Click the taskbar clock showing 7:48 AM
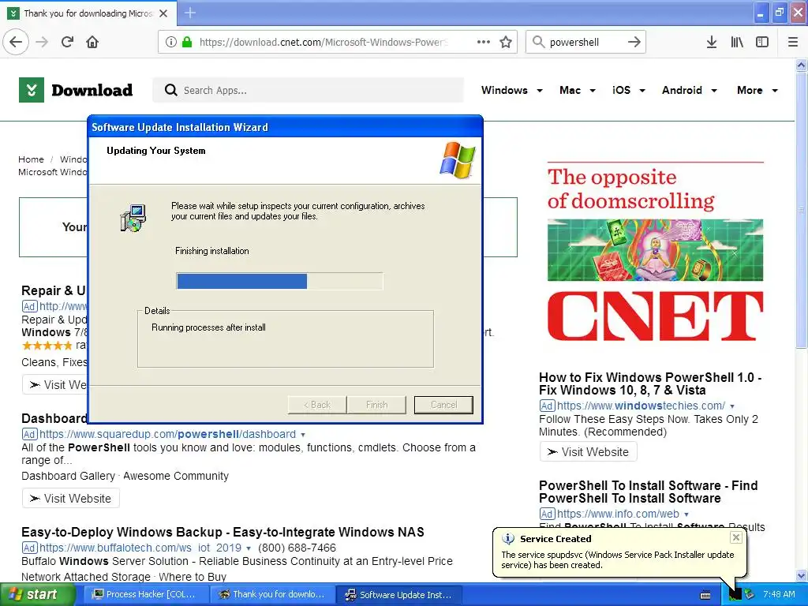The width and height of the screenshot is (808, 606). [x=779, y=595]
